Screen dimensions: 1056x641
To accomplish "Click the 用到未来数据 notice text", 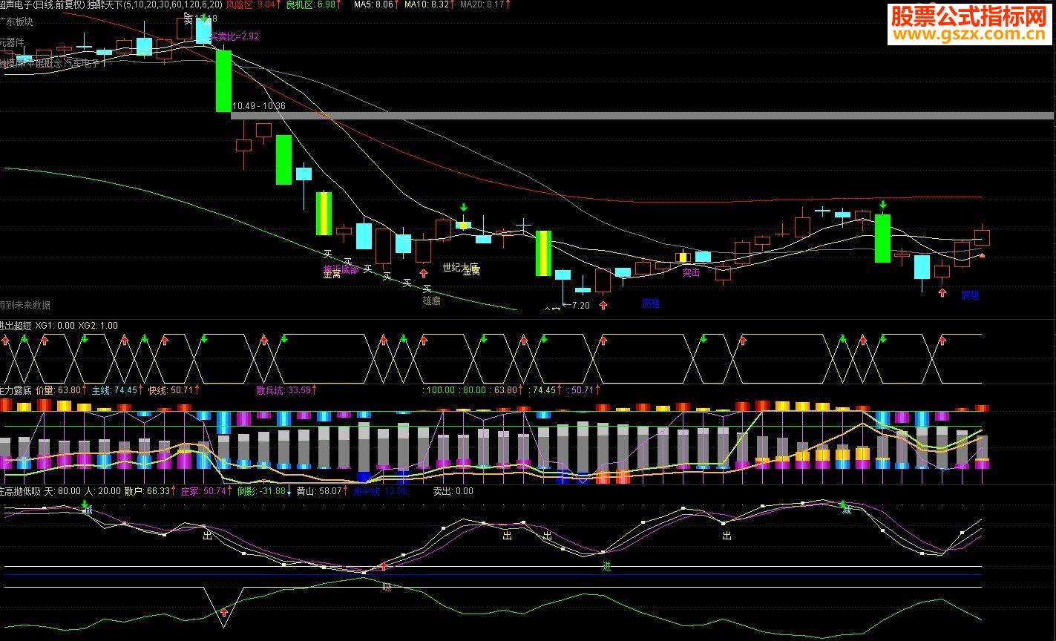I will [25, 305].
